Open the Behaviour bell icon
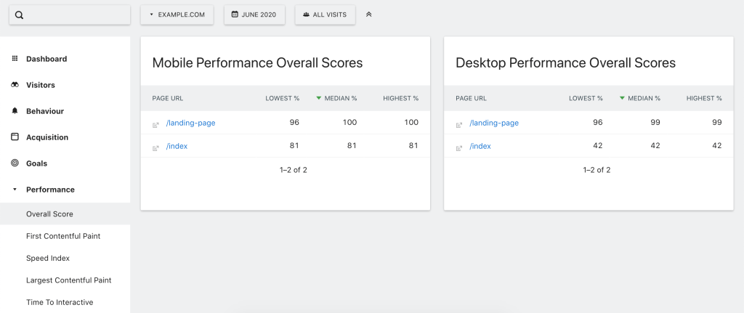The width and height of the screenshot is (744, 313). tap(15, 110)
